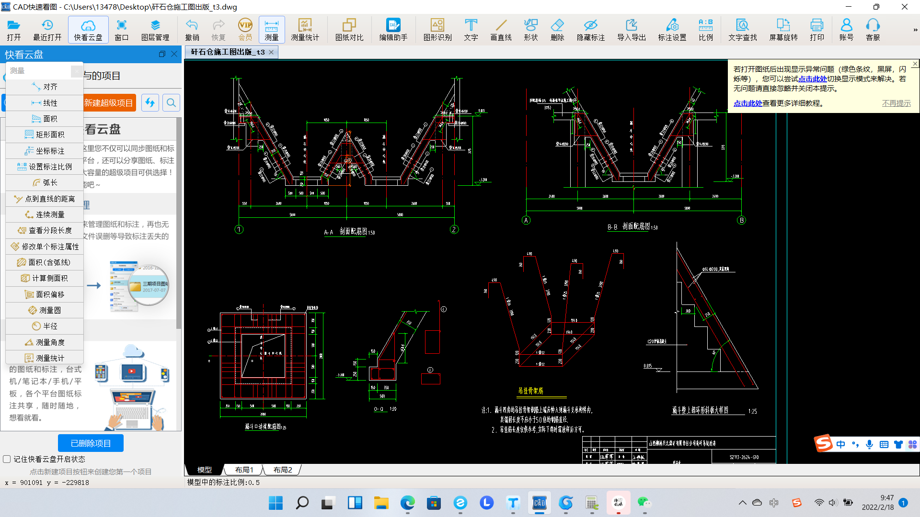Click the 窗口 window tool
The width and height of the screenshot is (920, 517).
click(122, 30)
